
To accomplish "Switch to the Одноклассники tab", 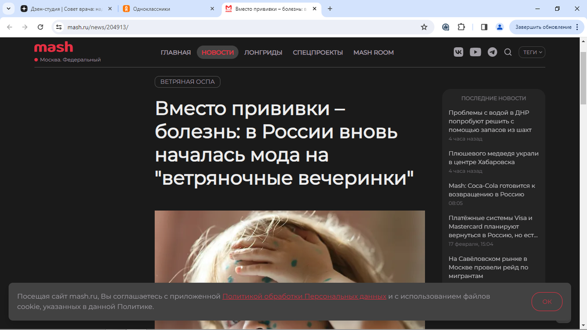I will tap(169, 9).
